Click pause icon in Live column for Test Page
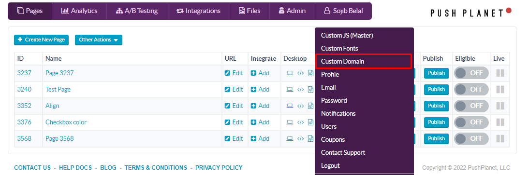This screenshot has height=175, width=529. [x=500, y=90]
